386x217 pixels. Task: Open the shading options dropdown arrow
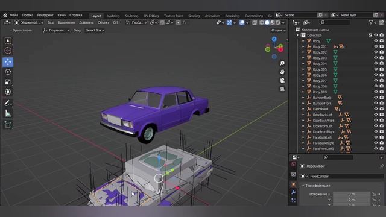283,23
